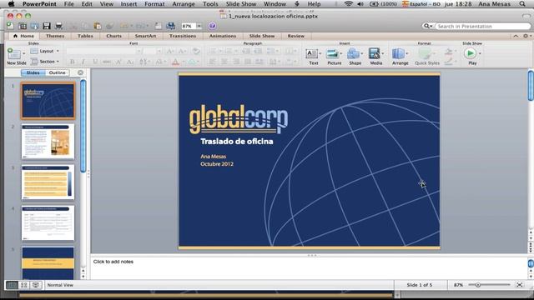Open the templates gallery icon in toolbar
Viewport: 534px width, 300px height.
coord(23,26)
